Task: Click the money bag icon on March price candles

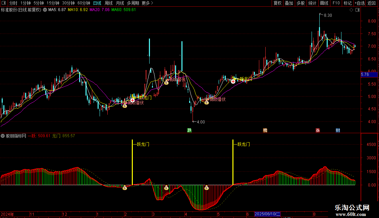Action: 166,82
